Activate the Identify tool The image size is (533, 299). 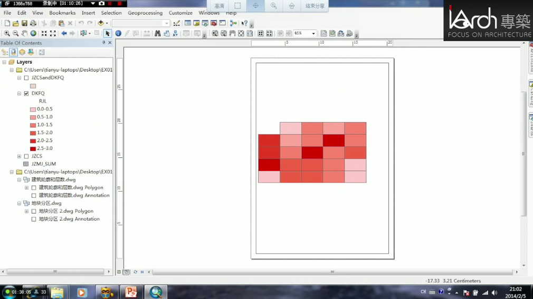tap(118, 33)
